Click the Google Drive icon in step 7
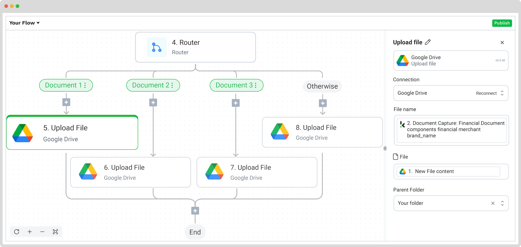This screenshot has height=247, width=521. click(214, 172)
